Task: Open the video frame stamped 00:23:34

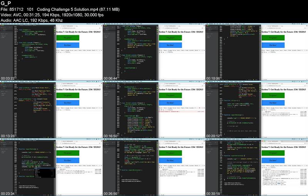Action: (51, 167)
